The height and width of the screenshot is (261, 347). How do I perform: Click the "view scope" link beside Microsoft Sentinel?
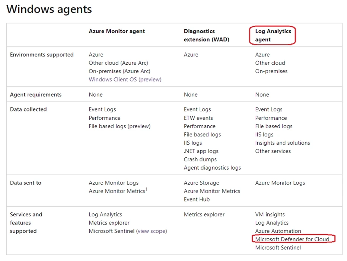[x=152, y=231]
